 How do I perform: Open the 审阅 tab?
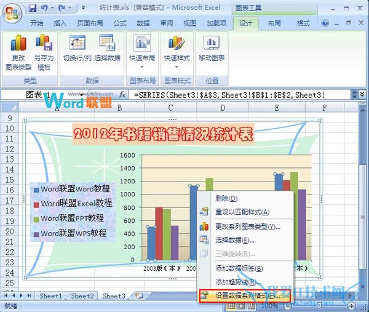pyautogui.click(x=167, y=23)
